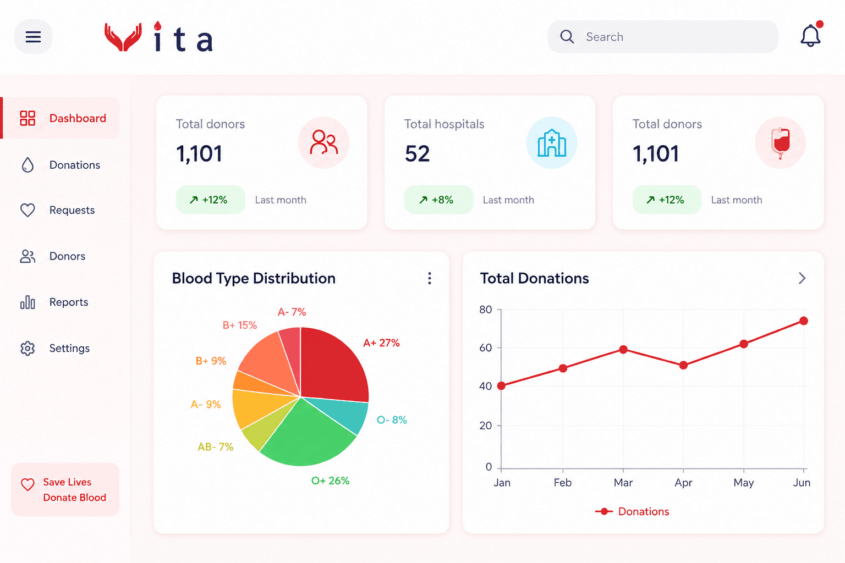
Task: Click the Requests heart icon
Action: [28, 210]
